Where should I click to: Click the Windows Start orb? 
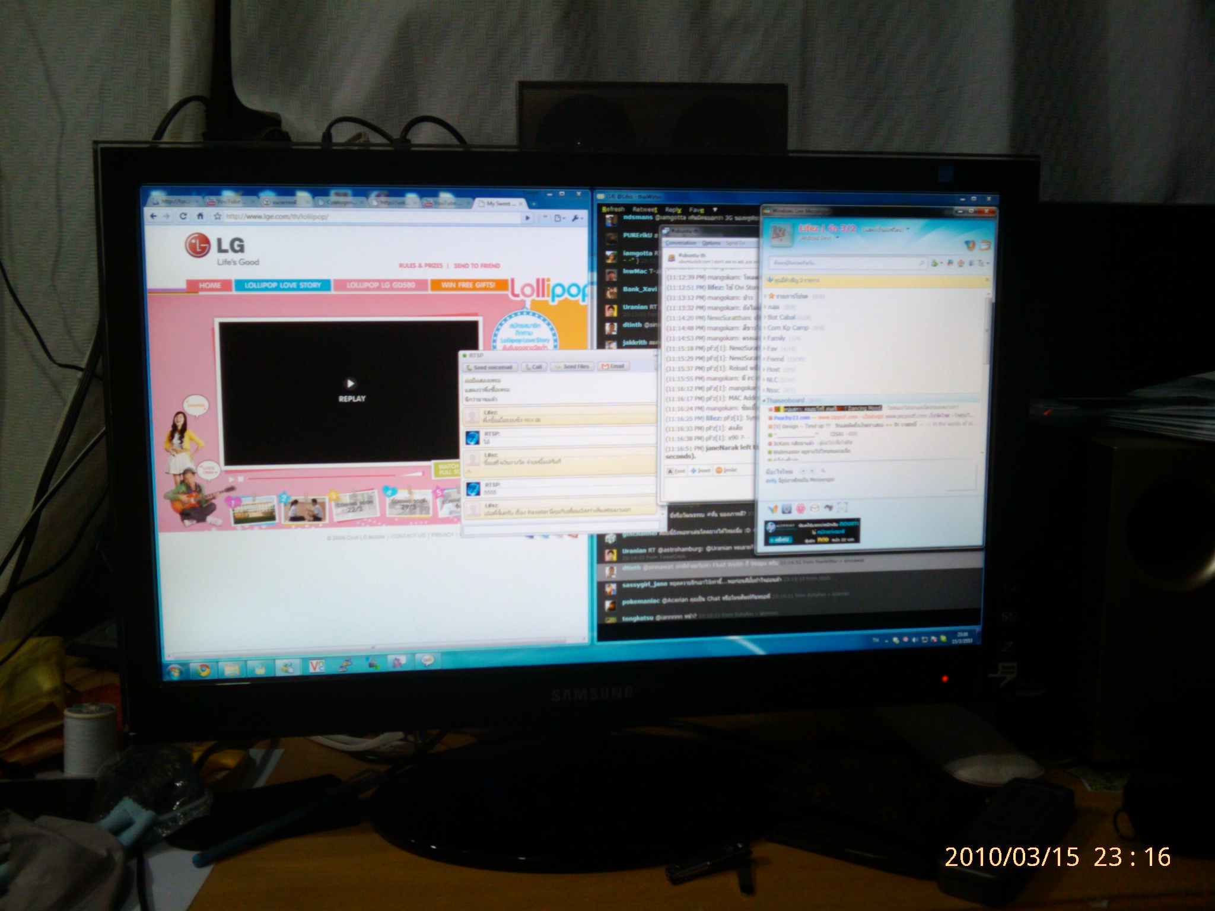point(174,671)
